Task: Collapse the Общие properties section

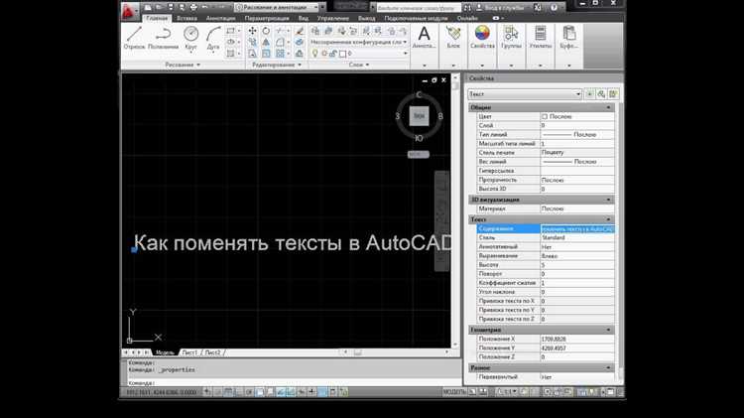Action: [x=611, y=107]
